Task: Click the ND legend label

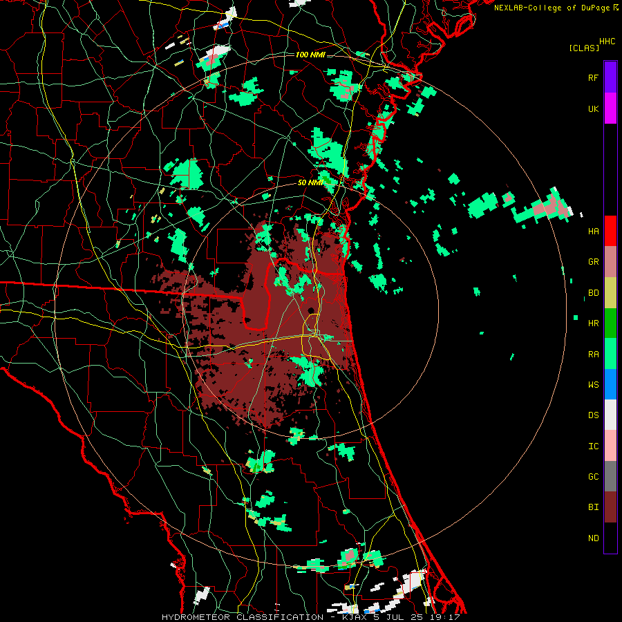Action: tap(593, 538)
